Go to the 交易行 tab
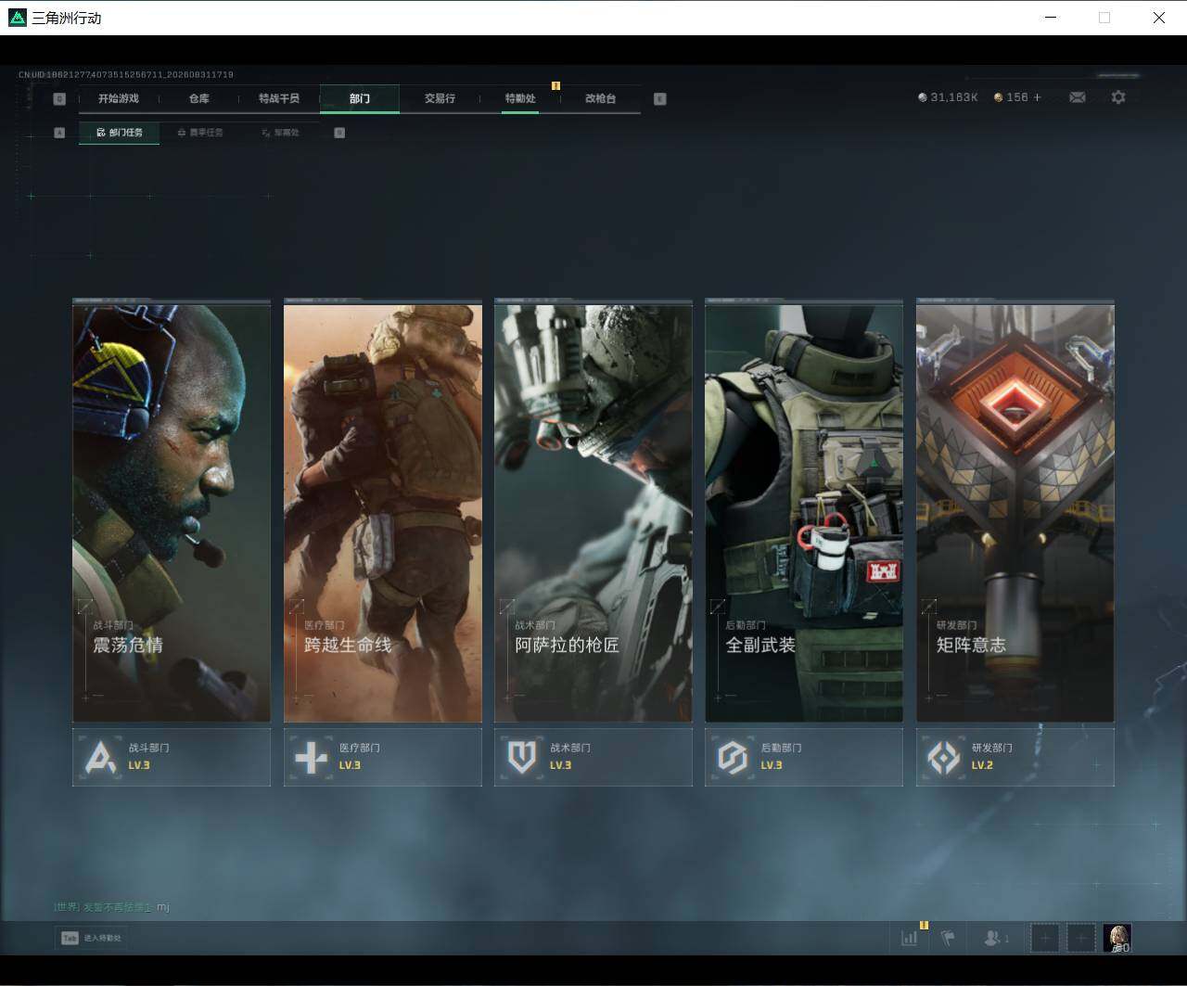 pos(440,98)
